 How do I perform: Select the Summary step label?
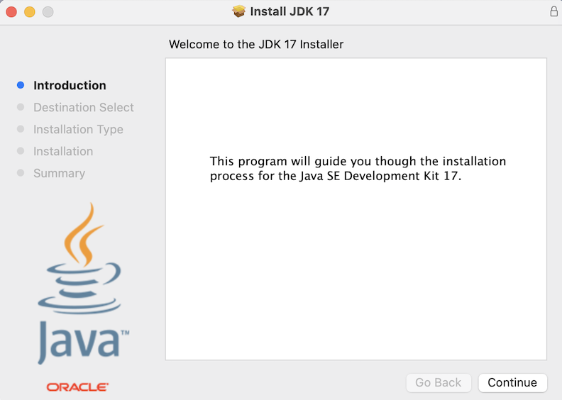pos(59,174)
